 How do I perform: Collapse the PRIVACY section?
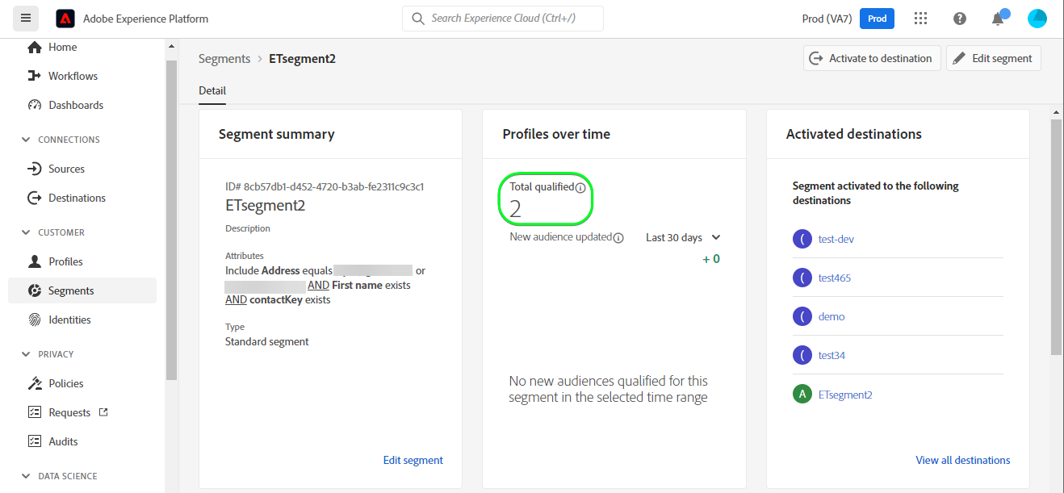[26, 354]
